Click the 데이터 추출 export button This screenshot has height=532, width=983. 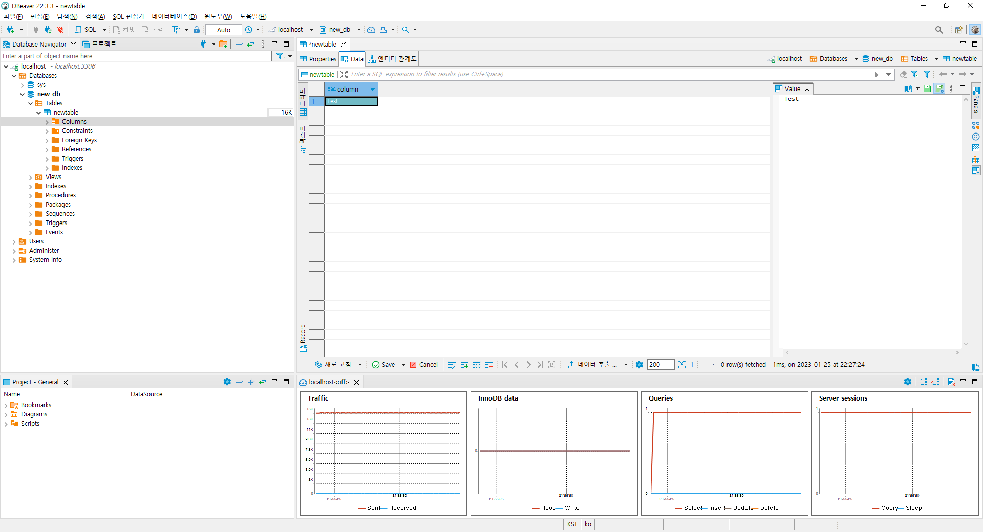[x=592, y=365]
